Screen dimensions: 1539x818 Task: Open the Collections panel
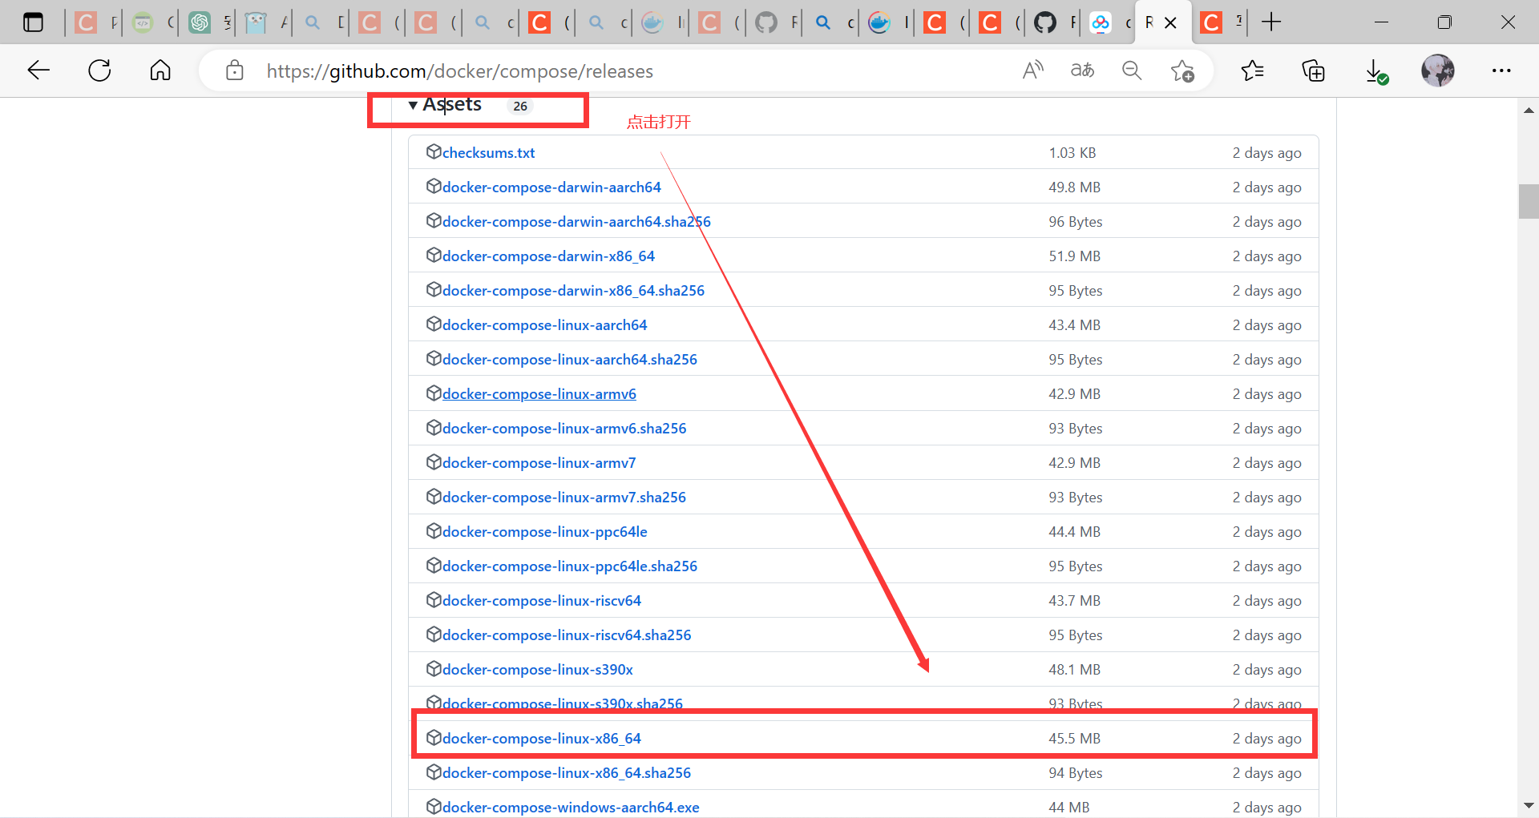pyautogui.click(x=1313, y=71)
